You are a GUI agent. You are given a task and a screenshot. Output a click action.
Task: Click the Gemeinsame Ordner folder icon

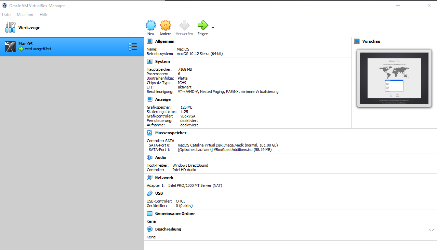[149, 213]
